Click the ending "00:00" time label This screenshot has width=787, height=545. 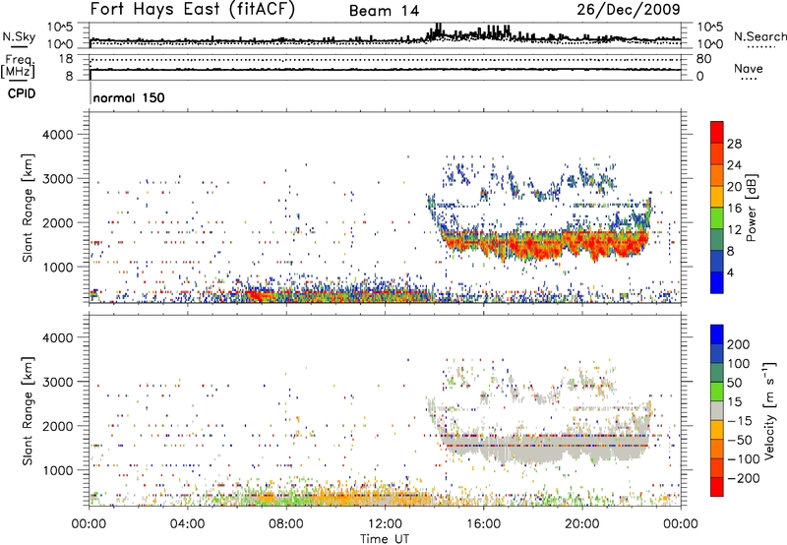[681, 524]
